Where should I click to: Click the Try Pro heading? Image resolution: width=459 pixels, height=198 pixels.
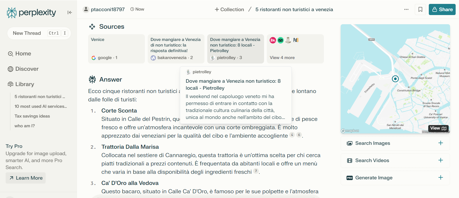[x=14, y=146]
